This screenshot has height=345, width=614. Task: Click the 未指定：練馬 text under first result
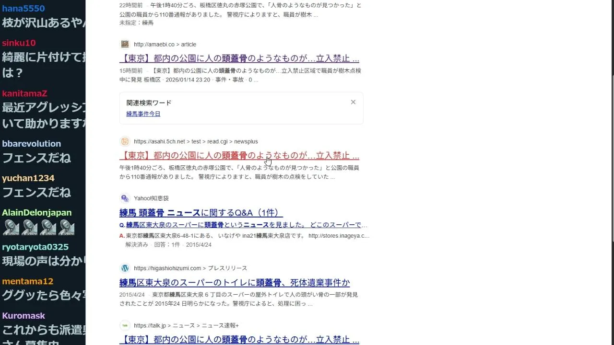click(136, 23)
